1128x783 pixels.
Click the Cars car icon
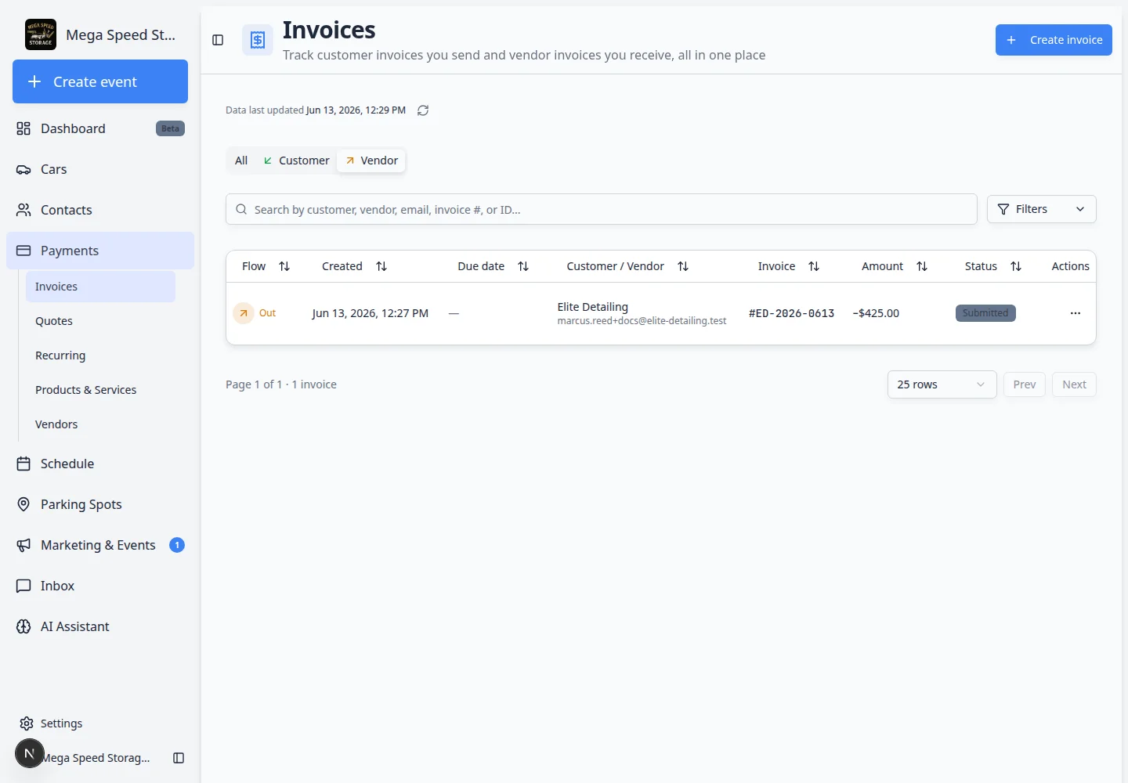click(x=23, y=169)
